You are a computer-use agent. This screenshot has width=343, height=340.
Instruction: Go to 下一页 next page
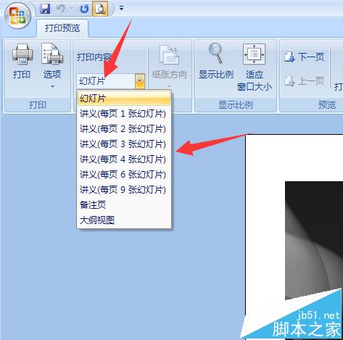click(305, 57)
